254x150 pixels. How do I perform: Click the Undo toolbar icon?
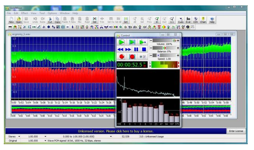point(35,20)
